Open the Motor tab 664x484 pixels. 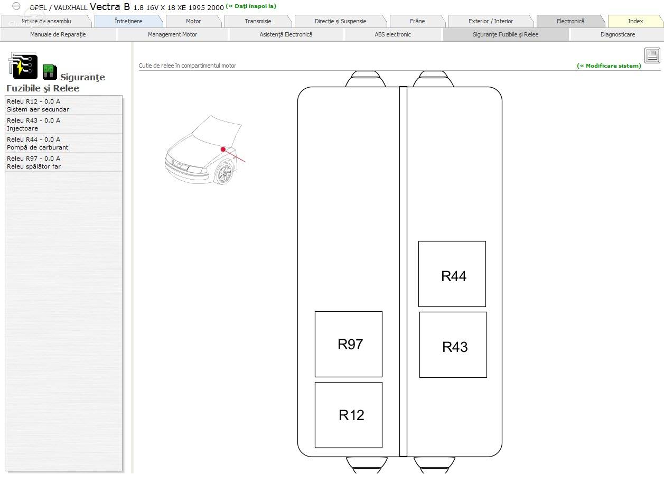click(193, 21)
